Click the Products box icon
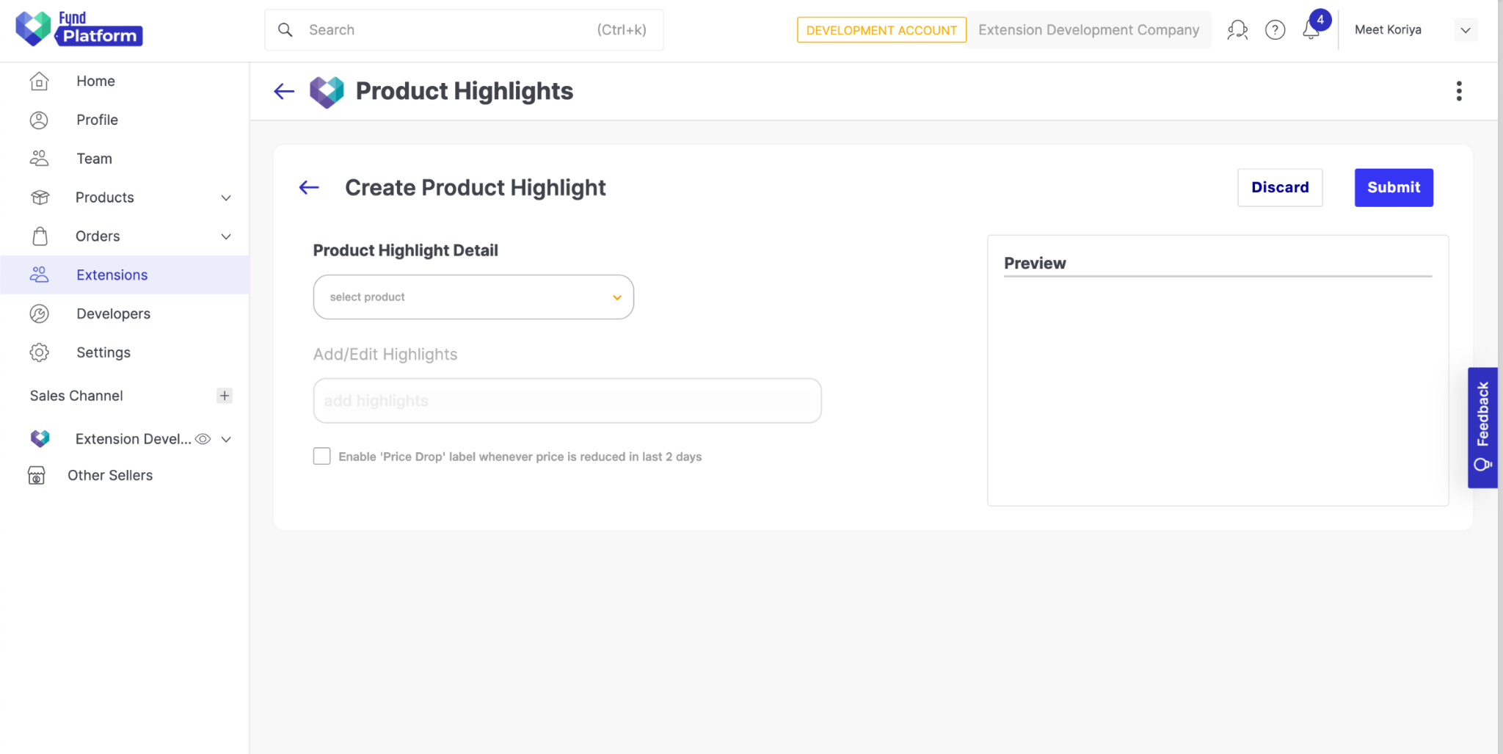The image size is (1503, 754). click(x=40, y=197)
